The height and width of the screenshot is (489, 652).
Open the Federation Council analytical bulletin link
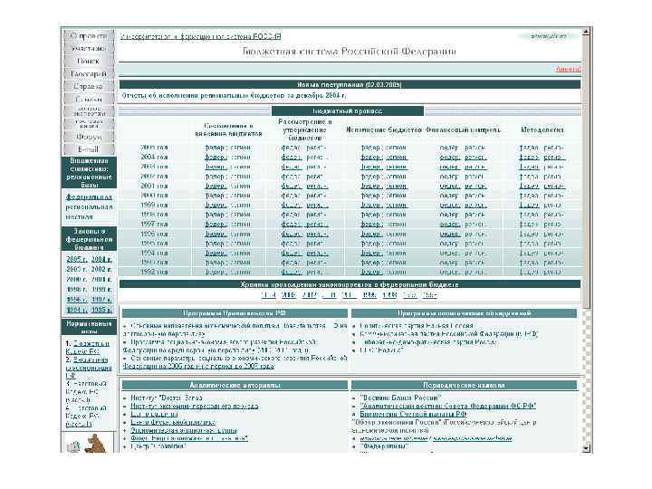(x=448, y=406)
